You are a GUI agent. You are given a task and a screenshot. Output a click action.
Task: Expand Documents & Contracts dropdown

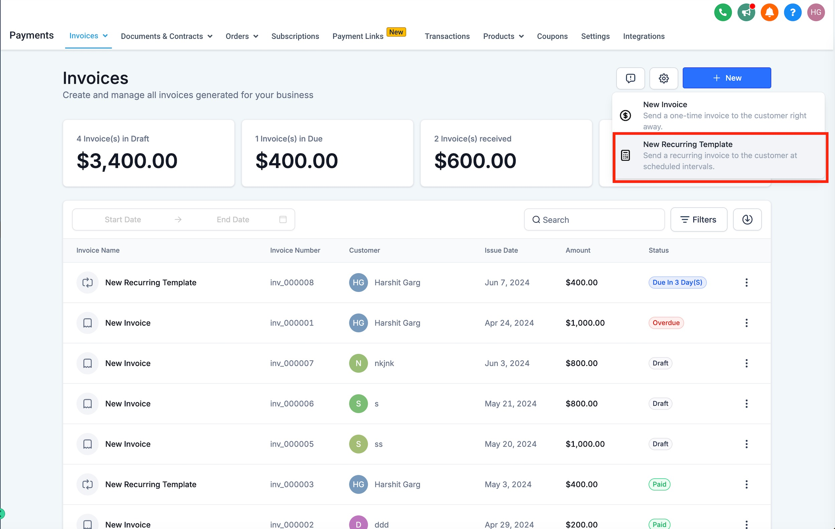pyautogui.click(x=166, y=36)
